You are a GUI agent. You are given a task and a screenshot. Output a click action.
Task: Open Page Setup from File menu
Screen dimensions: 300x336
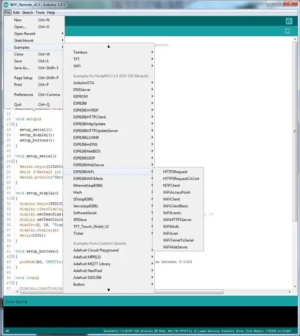coord(34,78)
